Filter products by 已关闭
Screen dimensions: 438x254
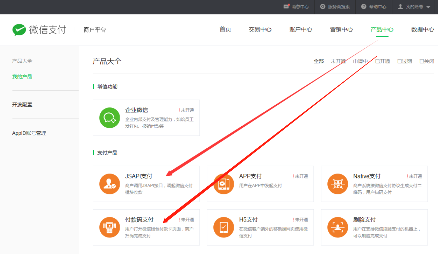(426, 61)
